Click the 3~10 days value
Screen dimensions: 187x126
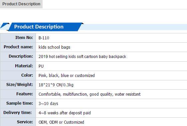[48, 104]
